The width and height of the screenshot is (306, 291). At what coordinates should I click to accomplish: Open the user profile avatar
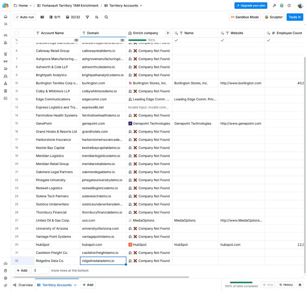coord(300,5)
